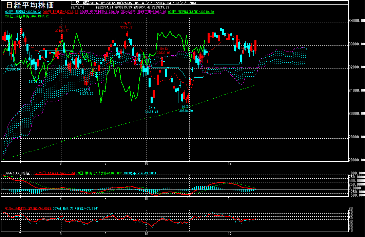
Task: Click the 30000.00 price axis label
Action: (357, 114)
